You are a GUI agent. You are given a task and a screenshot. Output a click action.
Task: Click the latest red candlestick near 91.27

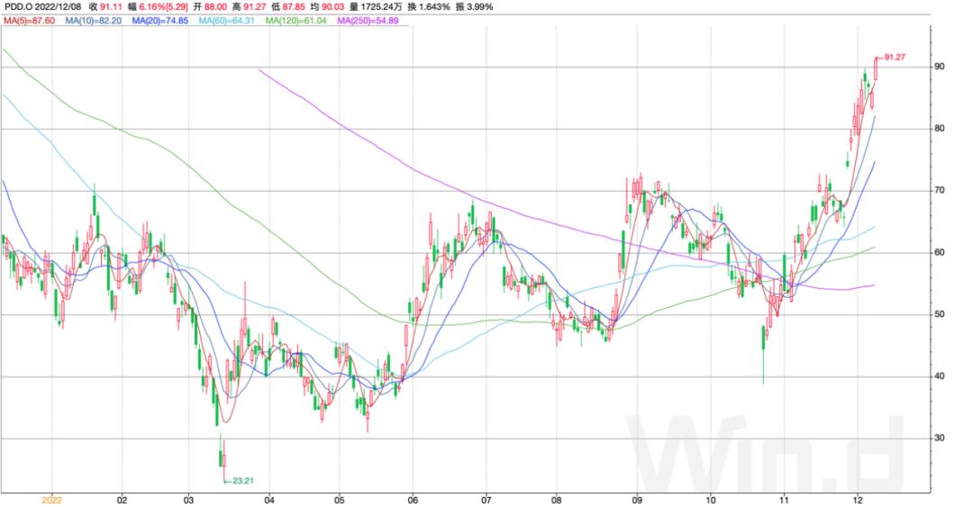(x=876, y=68)
